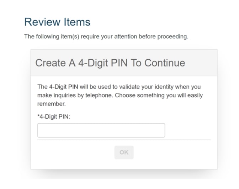This screenshot has height=189, width=239.
Task: Click the "Review Items" page heading
Action: 57,22
